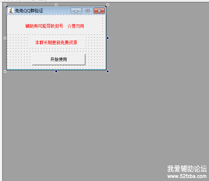Click the right-middle blue resize handle
The width and height of the screenshot is (209, 181).
tap(107, 38)
